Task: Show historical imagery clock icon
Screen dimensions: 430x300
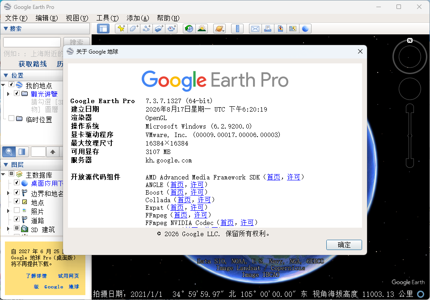Action: point(189,29)
